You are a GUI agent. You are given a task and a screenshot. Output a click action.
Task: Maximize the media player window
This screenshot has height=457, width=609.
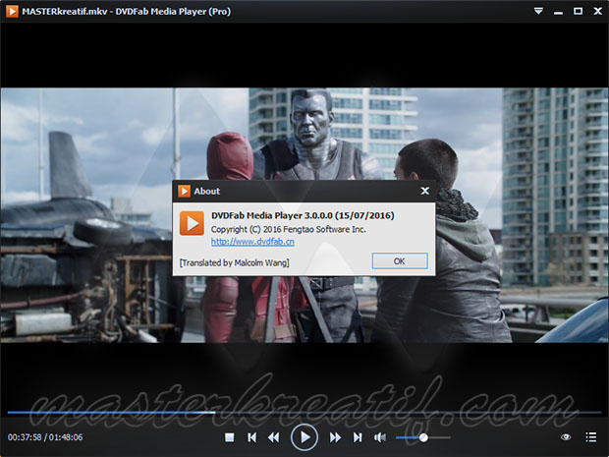(578, 11)
